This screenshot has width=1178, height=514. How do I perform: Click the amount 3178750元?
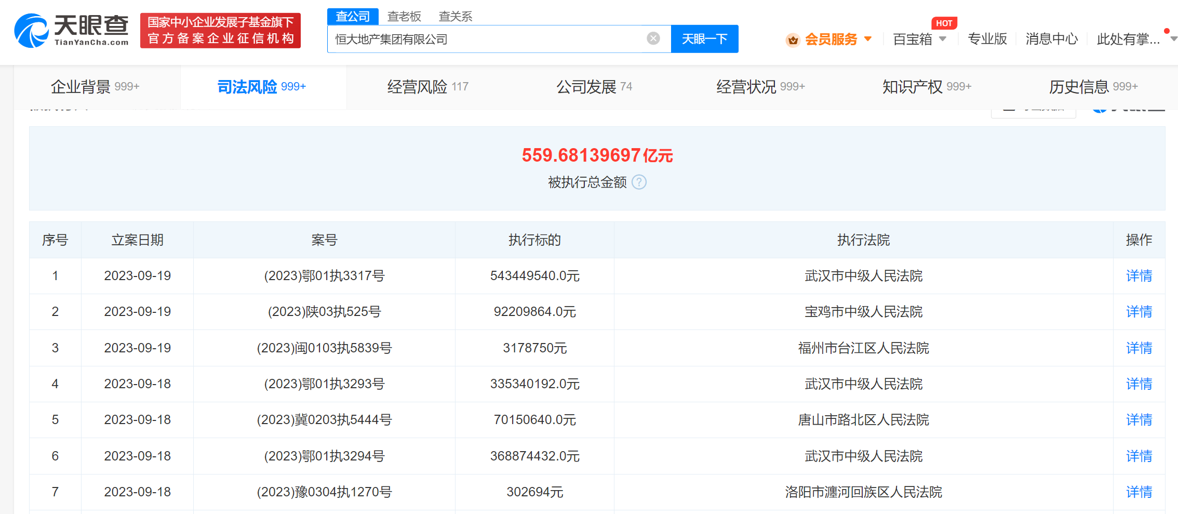535,348
